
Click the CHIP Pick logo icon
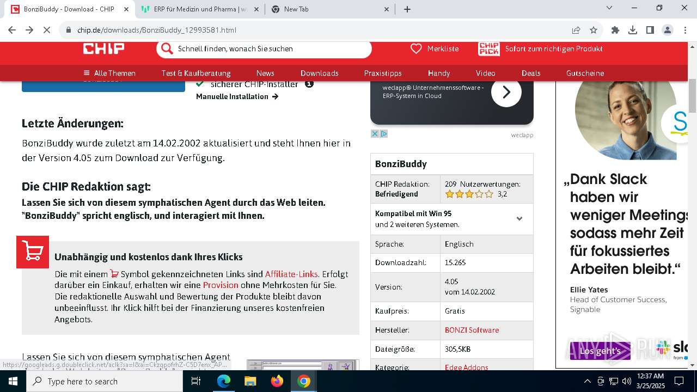488,48
